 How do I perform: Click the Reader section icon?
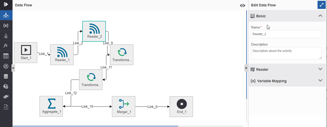point(253,69)
